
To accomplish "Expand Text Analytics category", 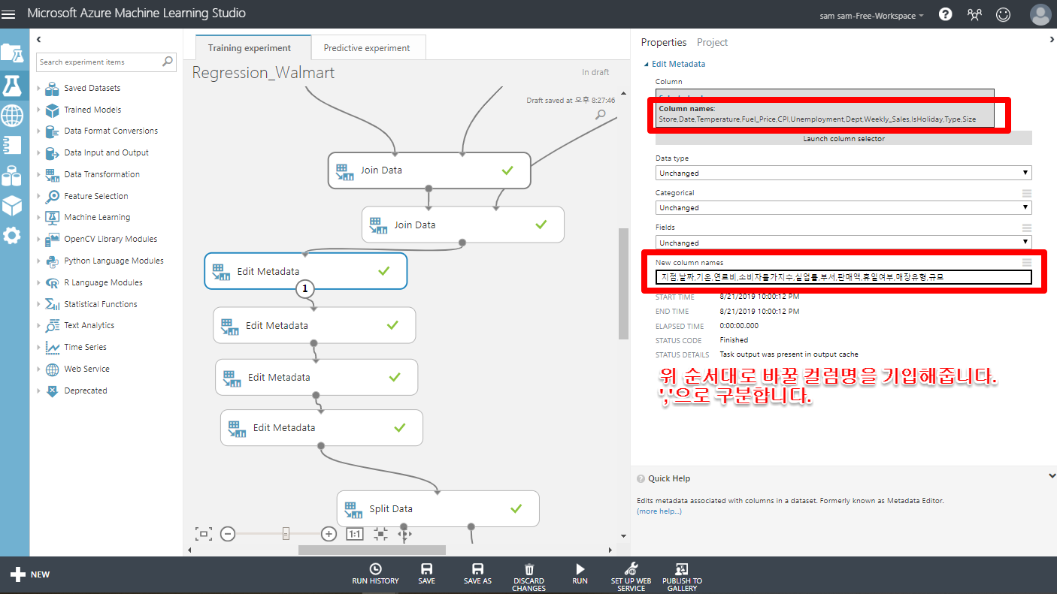I will 38,326.
